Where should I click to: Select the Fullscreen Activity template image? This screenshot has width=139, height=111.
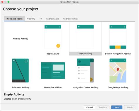click(20, 70)
